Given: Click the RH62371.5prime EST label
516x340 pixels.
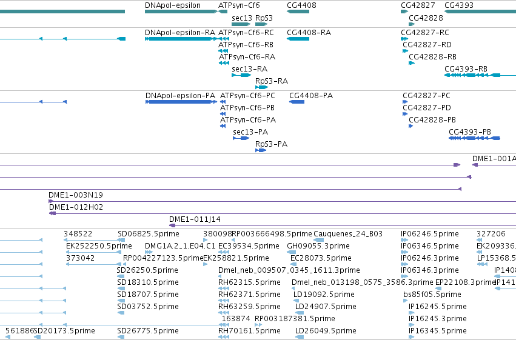Looking at the screenshot, I should [x=249, y=295].
